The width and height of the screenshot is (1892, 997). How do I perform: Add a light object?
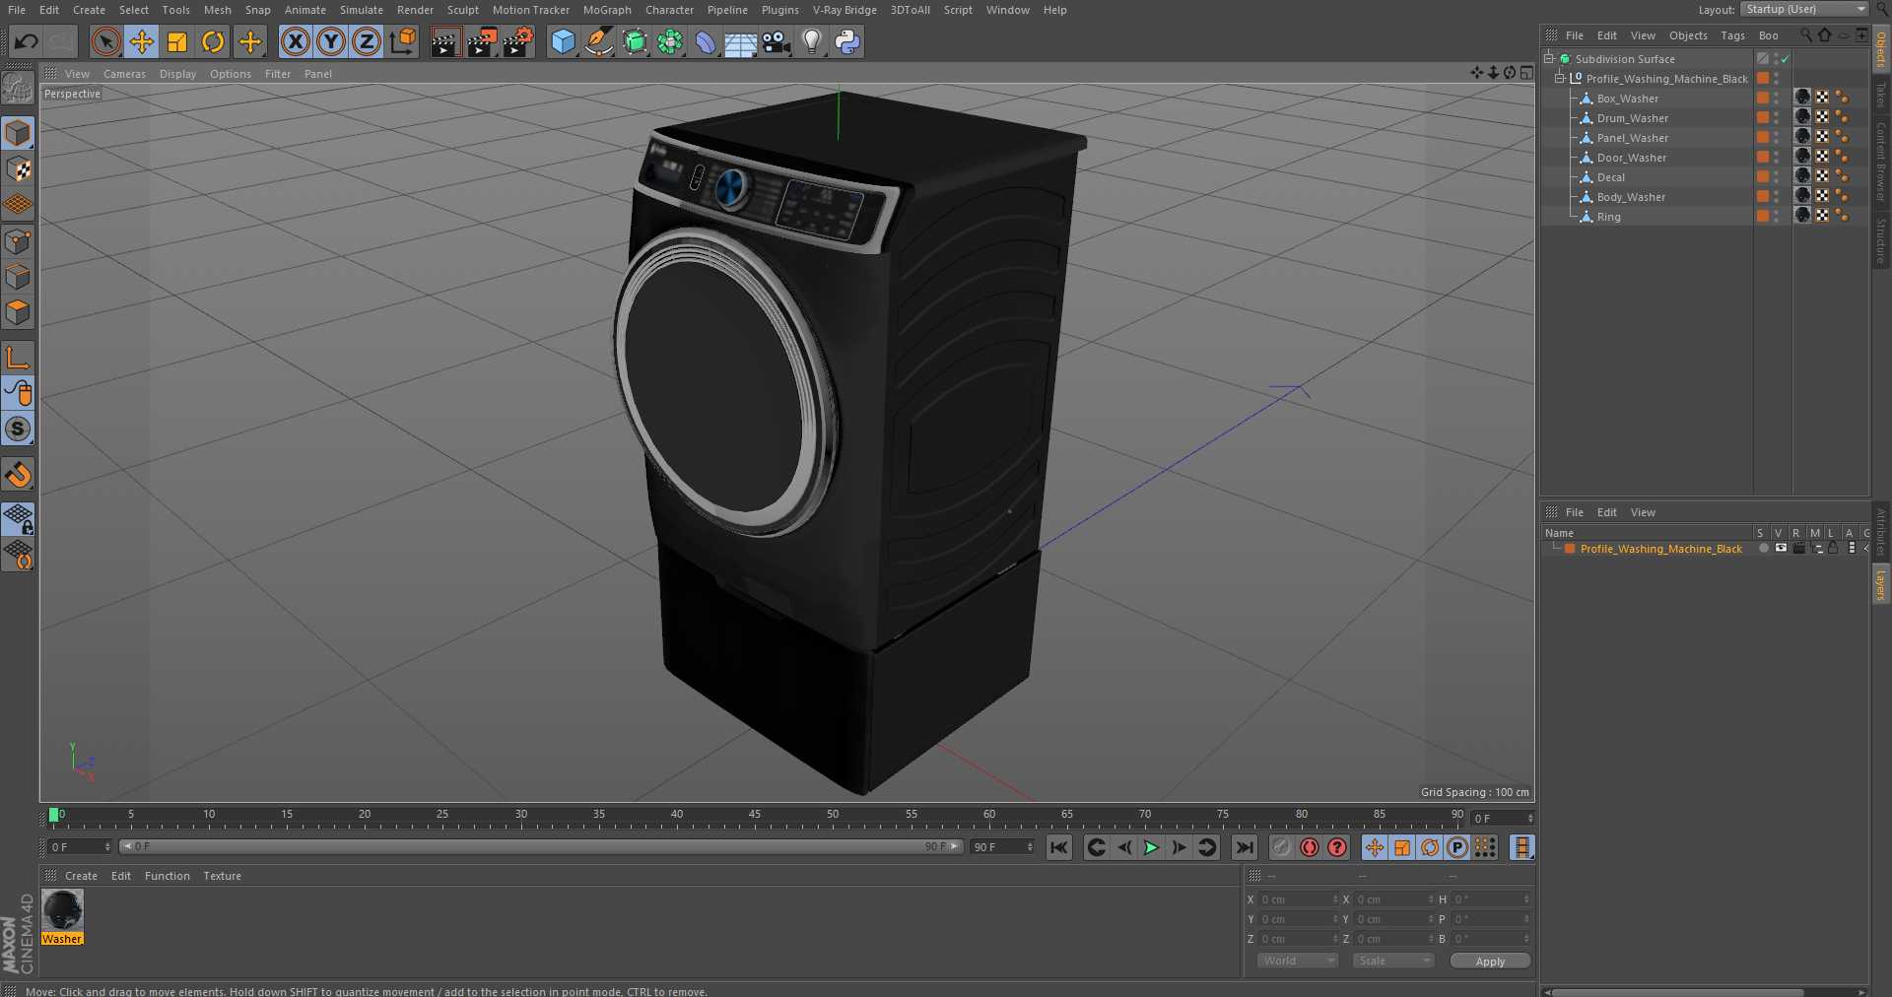[812, 41]
